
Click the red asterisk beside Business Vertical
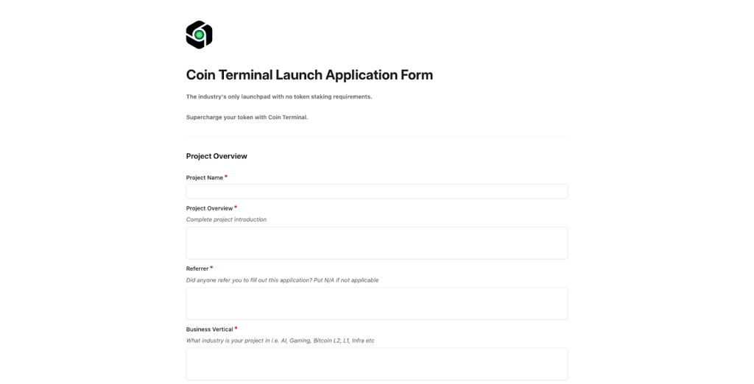click(x=236, y=329)
